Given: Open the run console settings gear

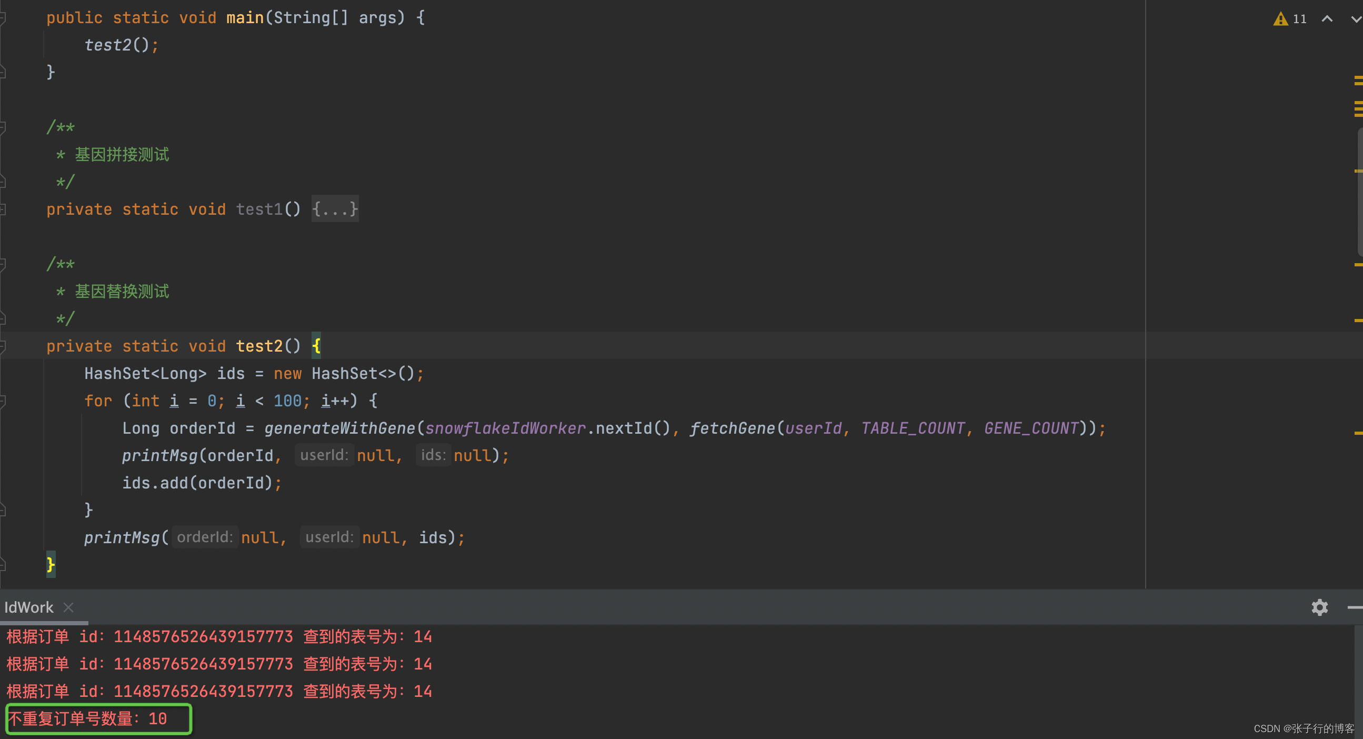Looking at the screenshot, I should pyautogui.click(x=1320, y=607).
